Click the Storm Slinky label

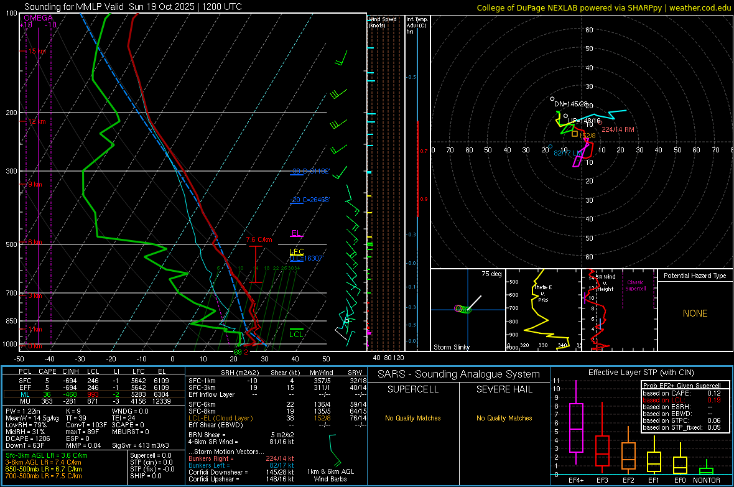click(x=451, y=347)
